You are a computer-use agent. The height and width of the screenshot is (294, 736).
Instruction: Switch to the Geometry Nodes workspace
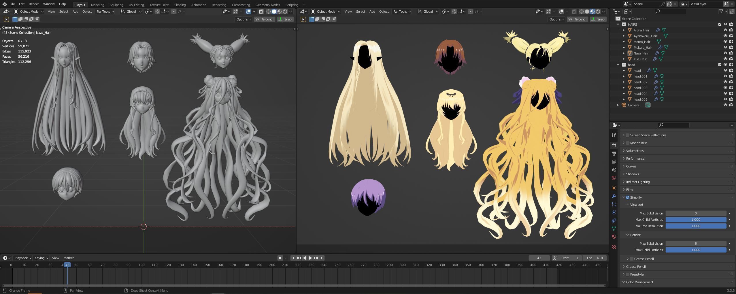point(267,5)
